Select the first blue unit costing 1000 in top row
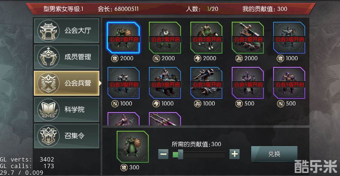The width and height of the screenshot is (340, 176). (289, 38)
